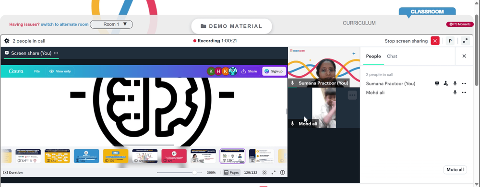This screenshot has height=187, width=480.
Task: Select current slide 129 thumbnail
Action: click(232, 156)
